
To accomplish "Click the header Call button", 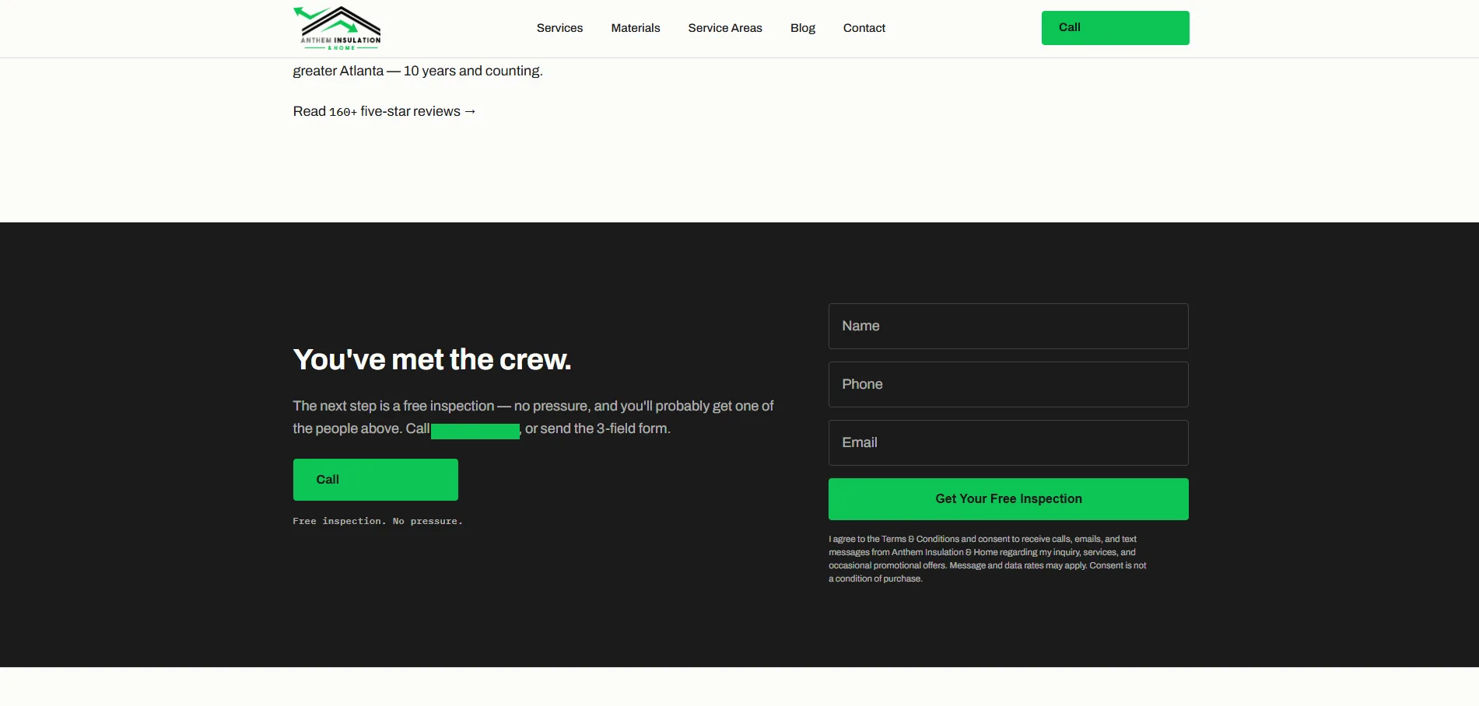I will [x=1115, y=28].
